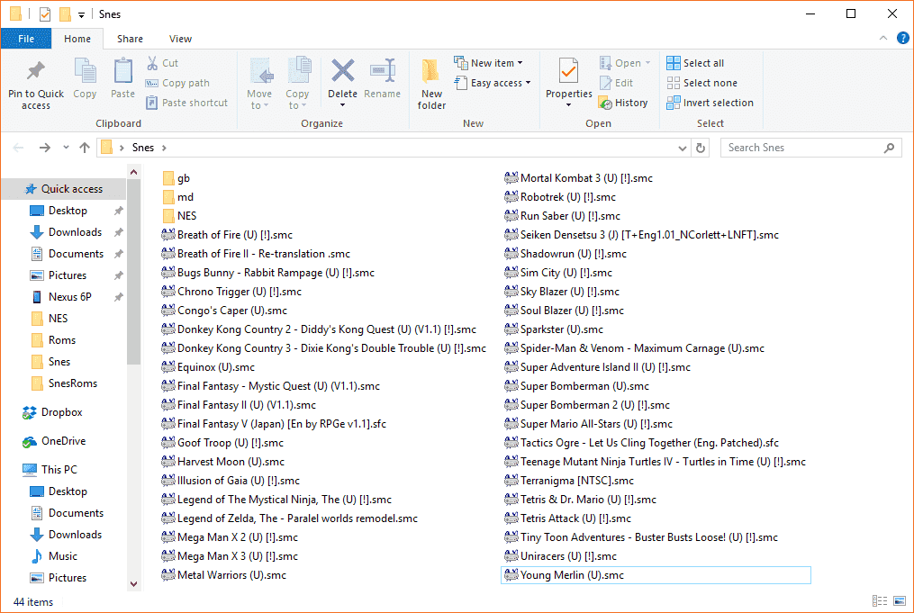Click Invert selection
This screenshot has width=914, height=613.
(710, 103)
